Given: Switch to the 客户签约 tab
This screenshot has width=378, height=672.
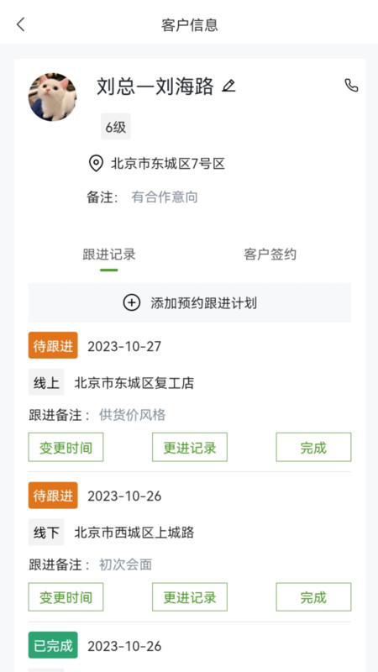Looking at the screenshot, I should (x=270, y=255).
